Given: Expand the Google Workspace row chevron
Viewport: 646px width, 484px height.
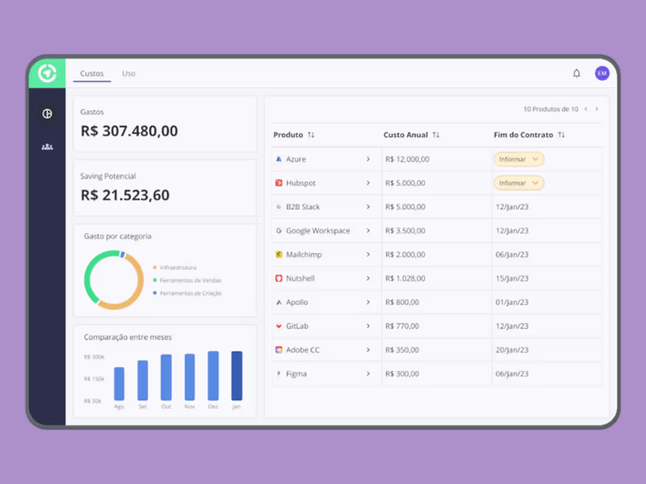Looking at the screenshot, I should coord(368,231).
